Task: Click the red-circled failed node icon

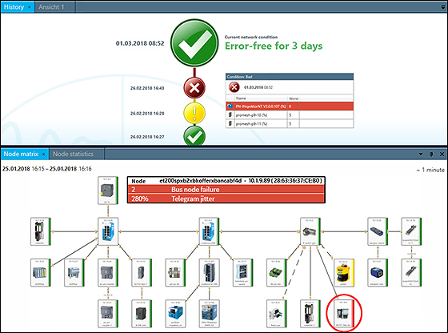Action: pos(344,313)
